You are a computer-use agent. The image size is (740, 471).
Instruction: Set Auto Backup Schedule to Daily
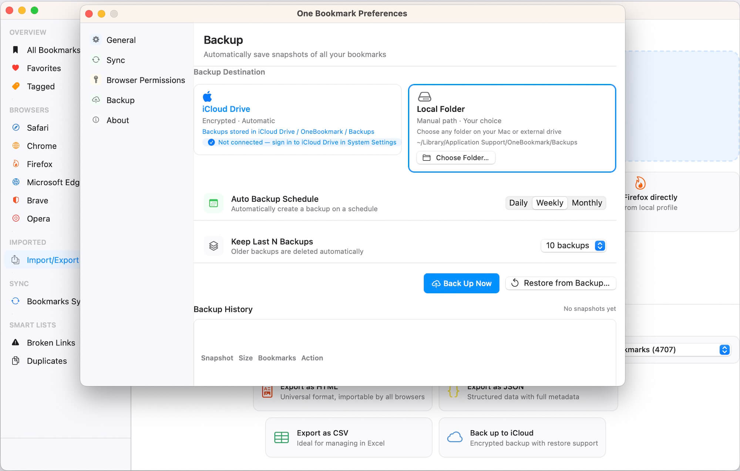(518, 203)
